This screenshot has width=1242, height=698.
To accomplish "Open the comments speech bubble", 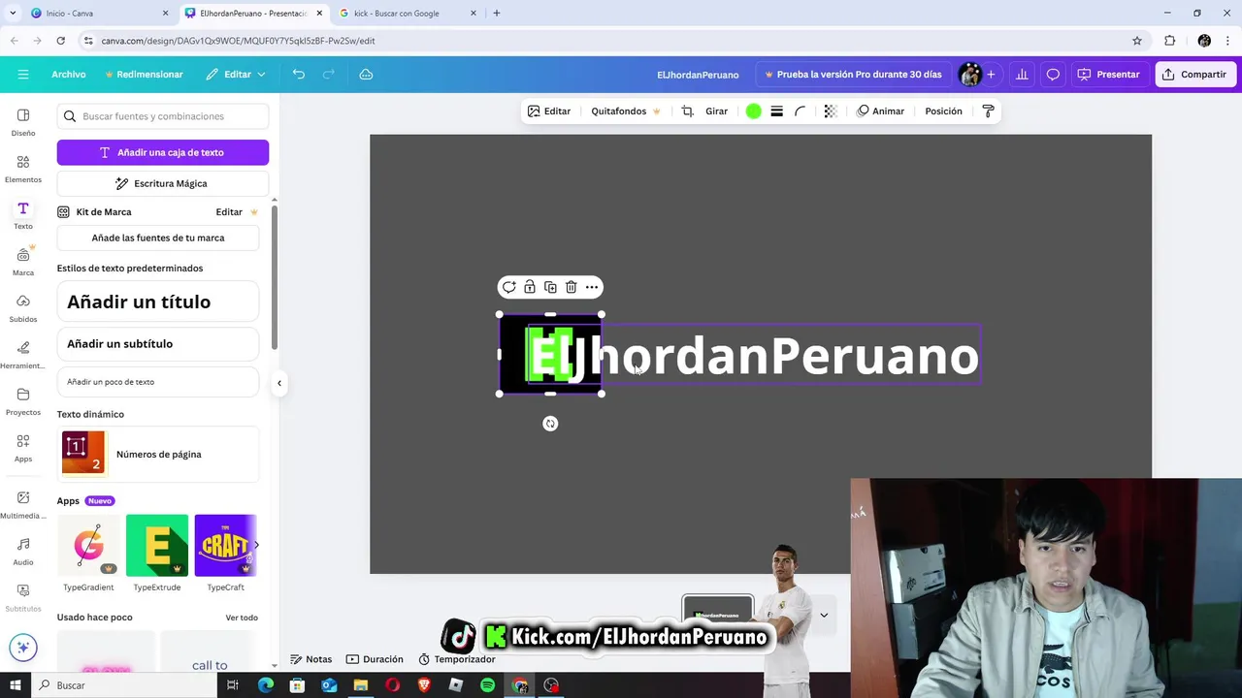I will pyautogui.click(x=1053, y=75).
